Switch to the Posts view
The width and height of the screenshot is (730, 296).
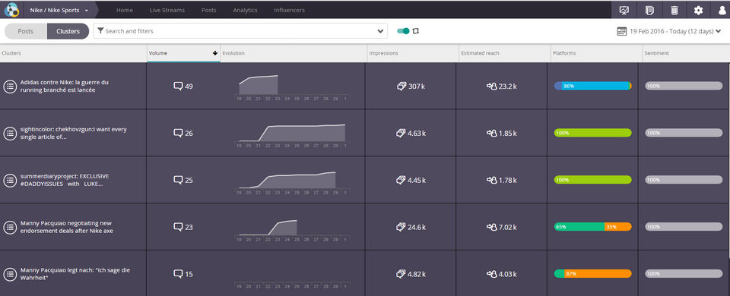click(x=26, y=31)
